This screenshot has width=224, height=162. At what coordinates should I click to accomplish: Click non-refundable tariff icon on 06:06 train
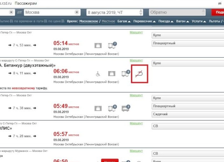pos(139,74)
